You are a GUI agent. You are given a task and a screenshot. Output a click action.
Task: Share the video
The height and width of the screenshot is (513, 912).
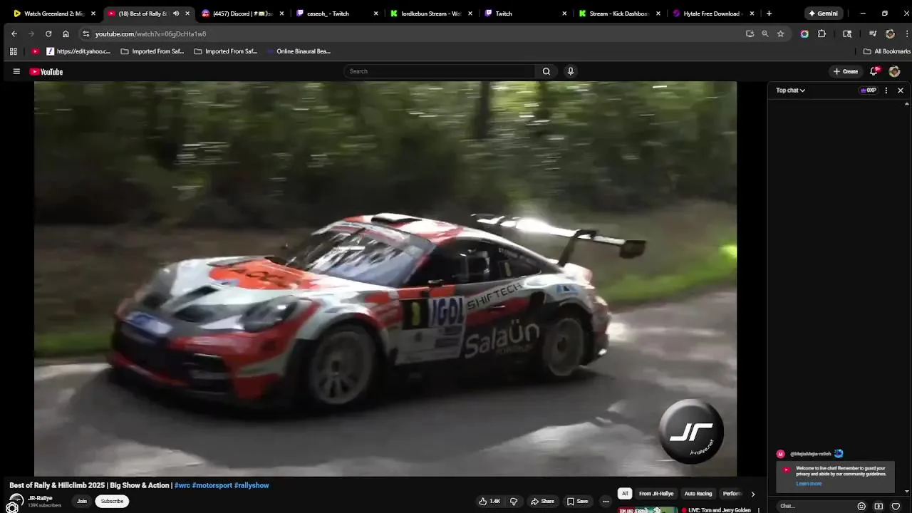(542, 501)
